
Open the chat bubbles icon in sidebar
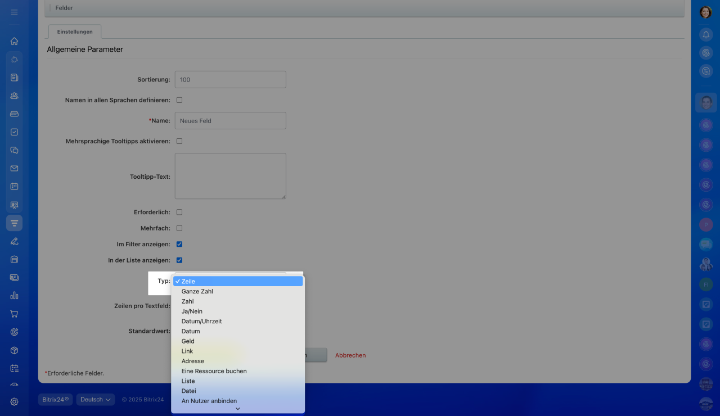pyautogui.click(x=15, y=150)
